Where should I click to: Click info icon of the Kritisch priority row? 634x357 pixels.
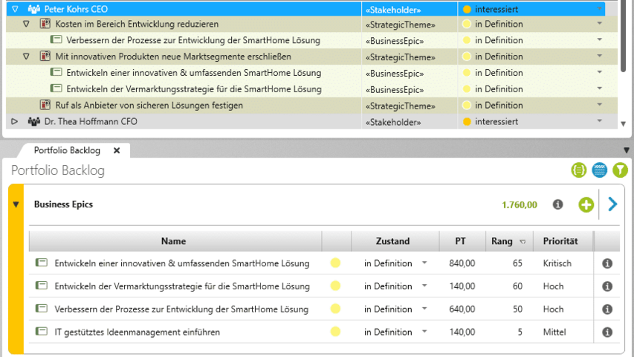(606, 263)
